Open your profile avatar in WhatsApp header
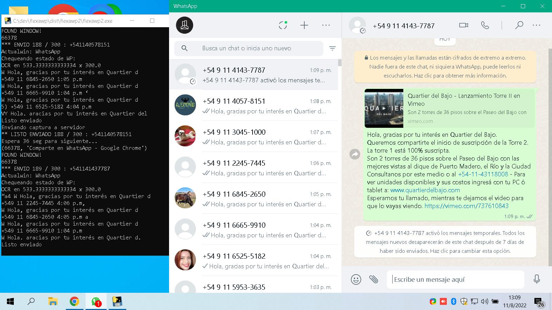The image size is (552, 310). [185, 25]
